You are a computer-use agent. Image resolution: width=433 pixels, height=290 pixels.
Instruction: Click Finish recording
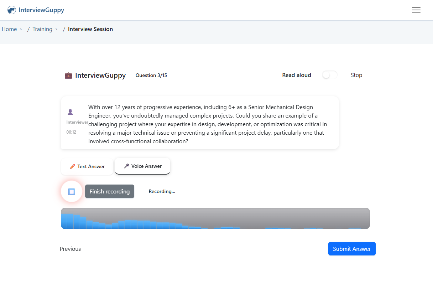109,191
